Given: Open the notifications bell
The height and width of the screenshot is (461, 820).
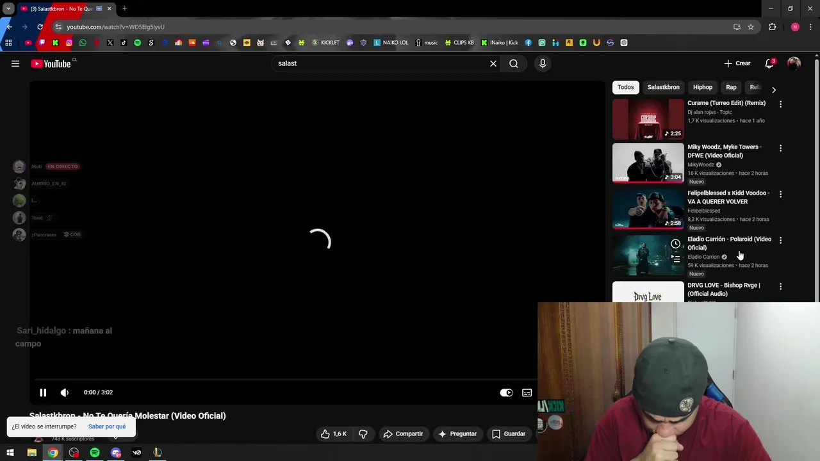Looking at the screenshot, I should 769,63.
